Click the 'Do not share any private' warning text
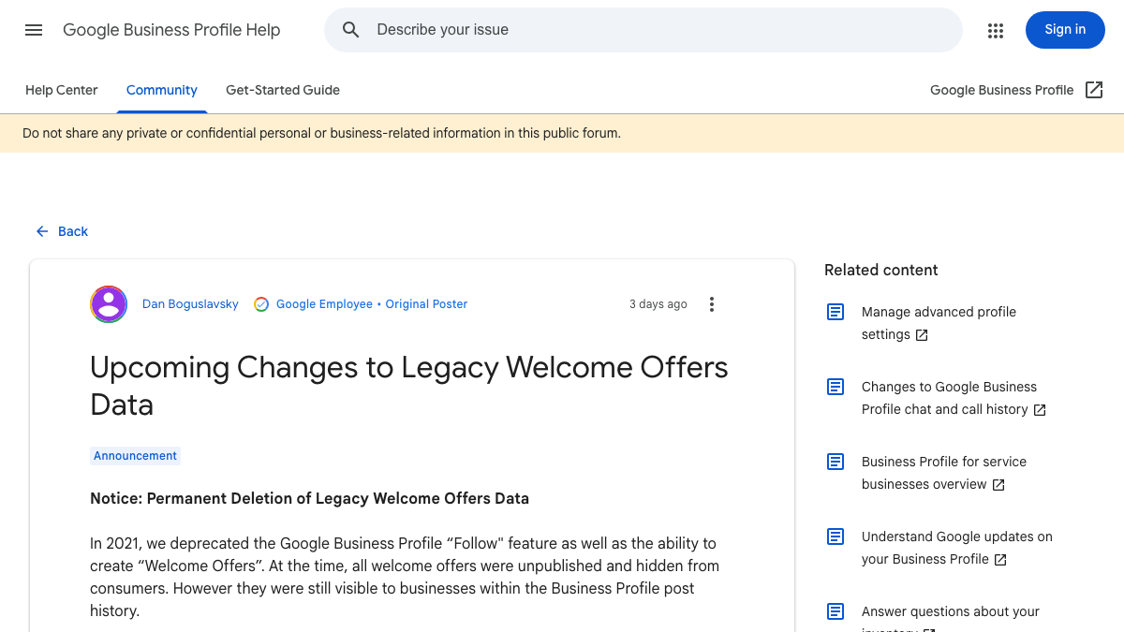 (321, 133)
